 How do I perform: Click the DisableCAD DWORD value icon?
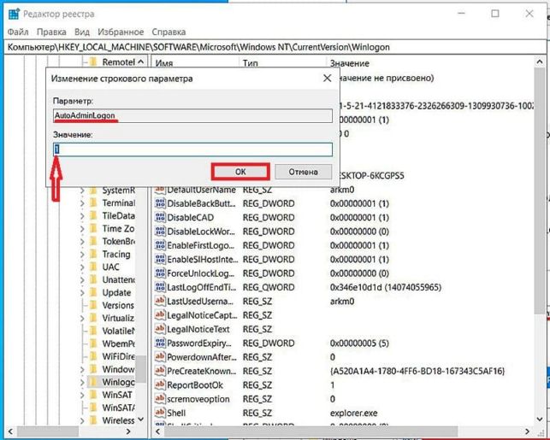pyautogui.click(x=160, y=217)
